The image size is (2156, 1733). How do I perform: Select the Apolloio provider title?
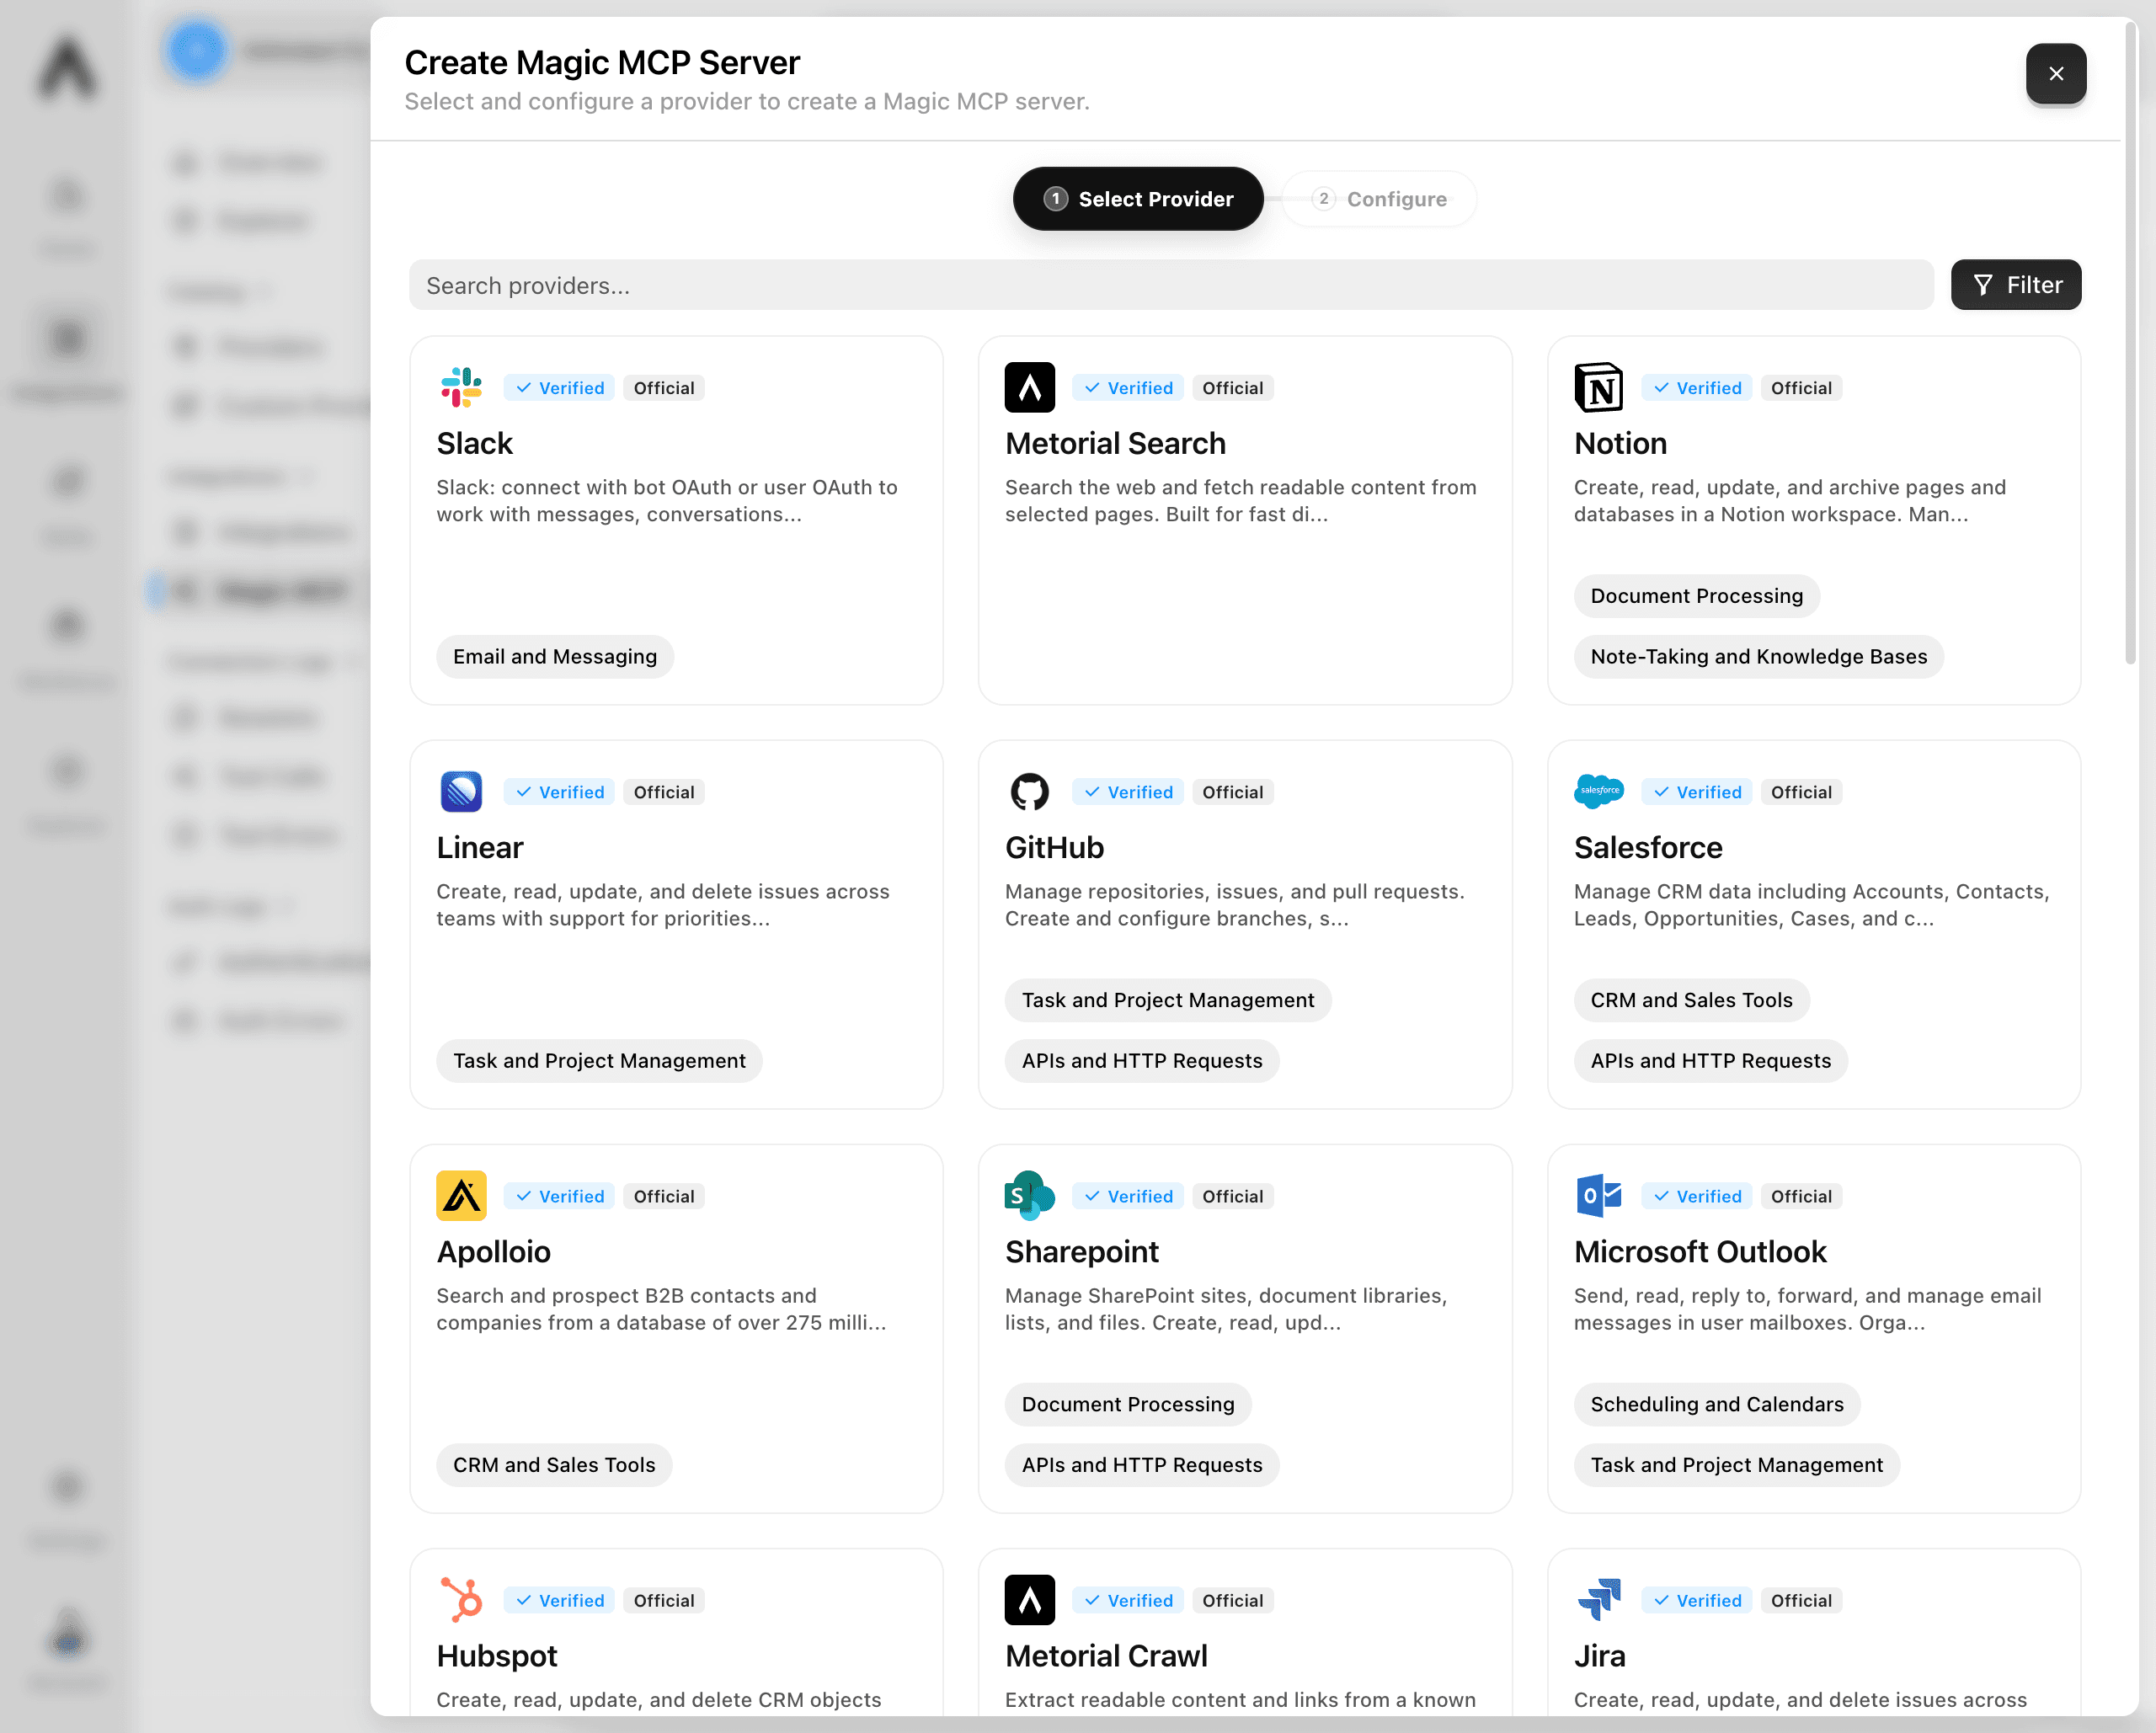pos(493,1251)
